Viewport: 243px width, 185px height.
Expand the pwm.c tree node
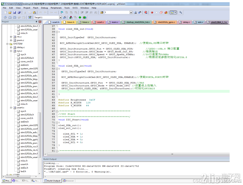[11, 40]
